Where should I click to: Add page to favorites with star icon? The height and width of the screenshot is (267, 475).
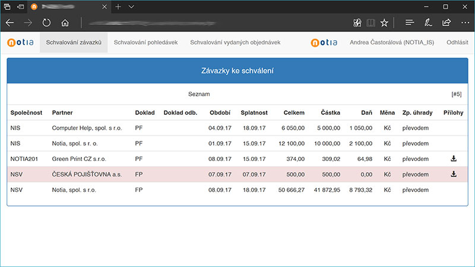coord(384,22)
